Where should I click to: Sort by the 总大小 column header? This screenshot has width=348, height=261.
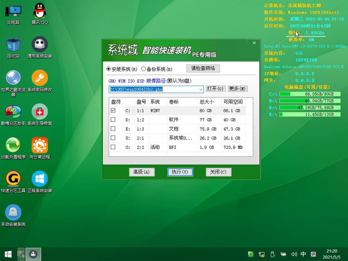[x=210, y=102]
